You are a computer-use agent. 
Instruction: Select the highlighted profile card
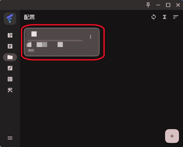(x=62, y=42)
